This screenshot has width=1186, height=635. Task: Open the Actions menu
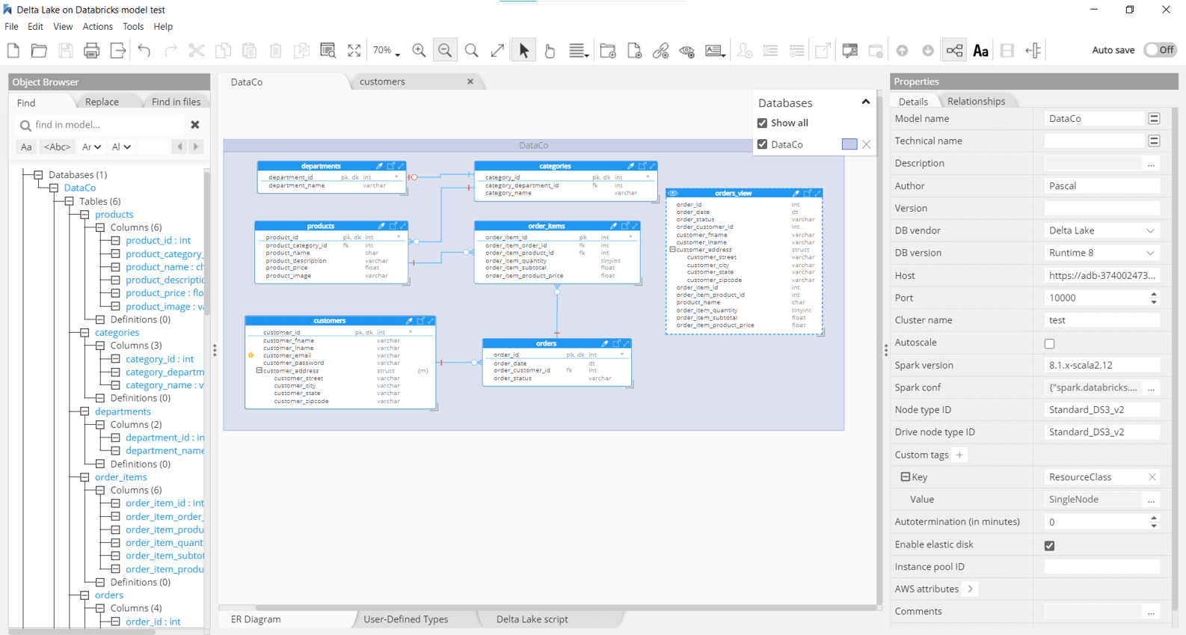tap(97, 26)
